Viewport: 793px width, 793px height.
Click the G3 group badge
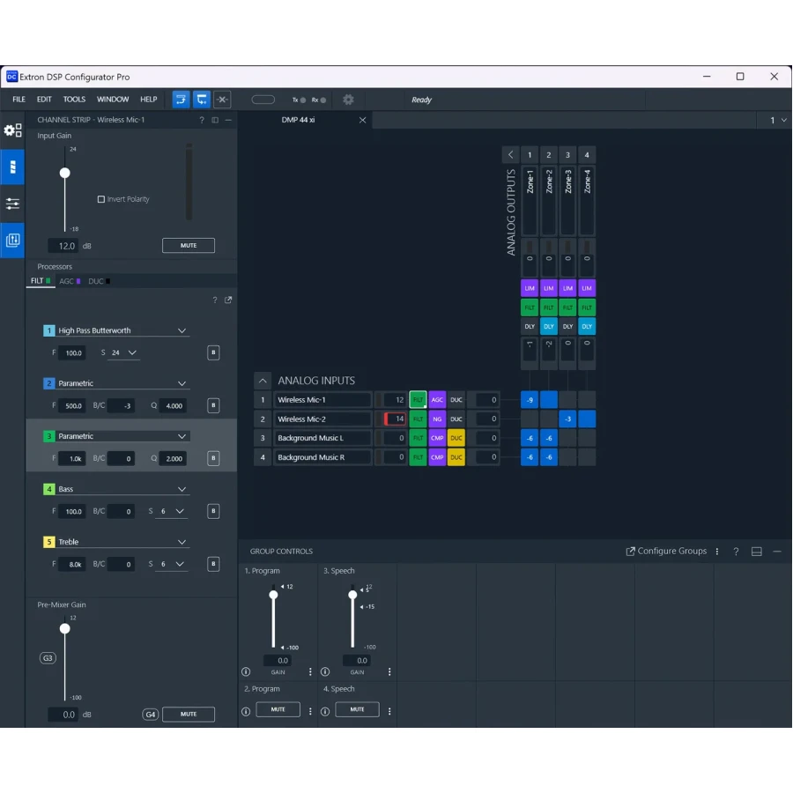tap(48, 658)
